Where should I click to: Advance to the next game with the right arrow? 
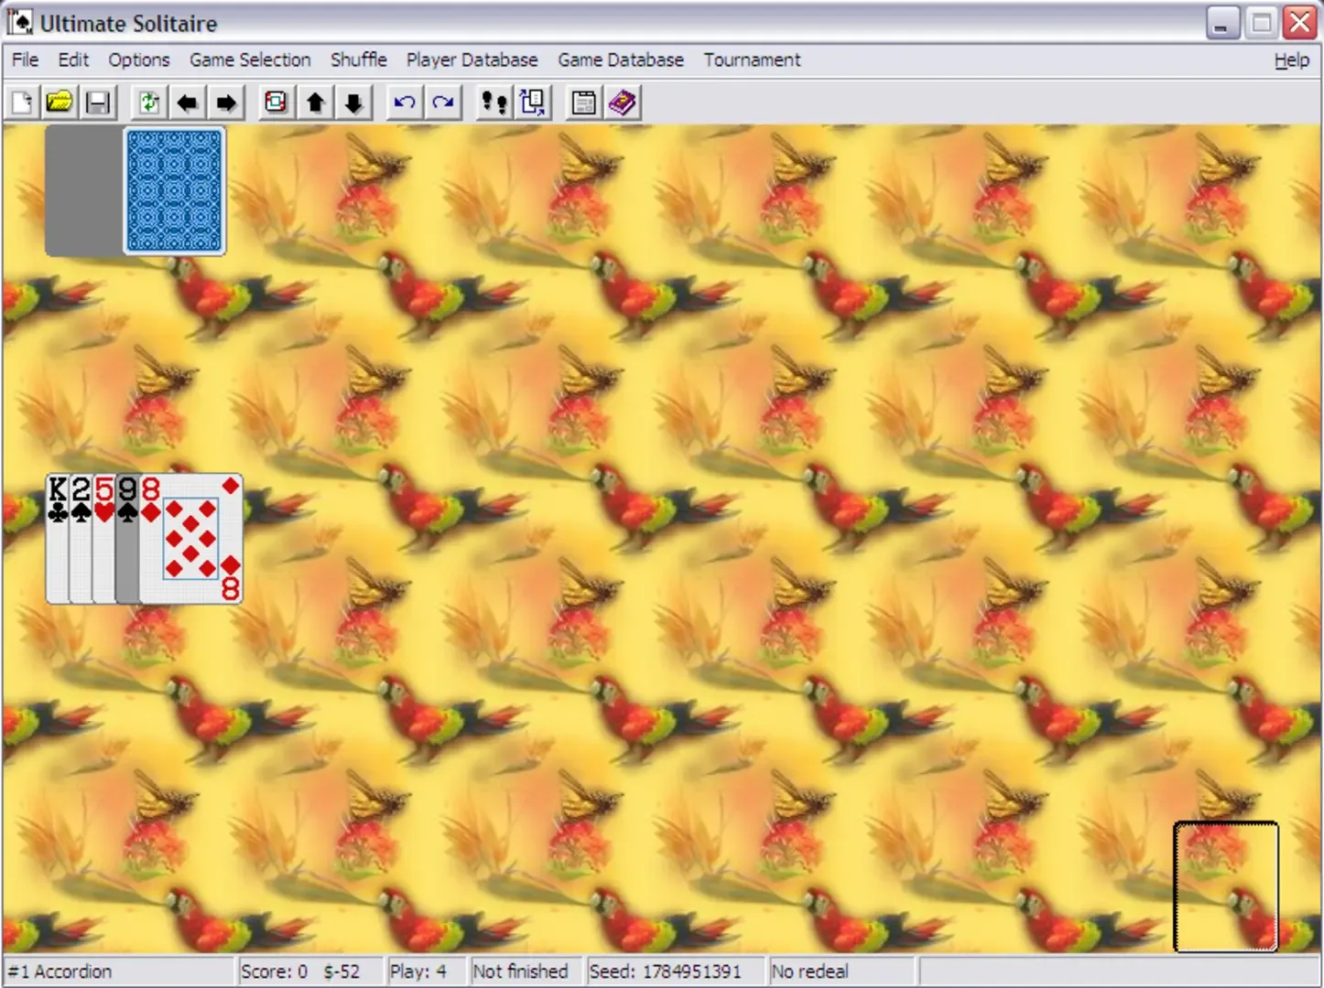[x=225, y=102]
